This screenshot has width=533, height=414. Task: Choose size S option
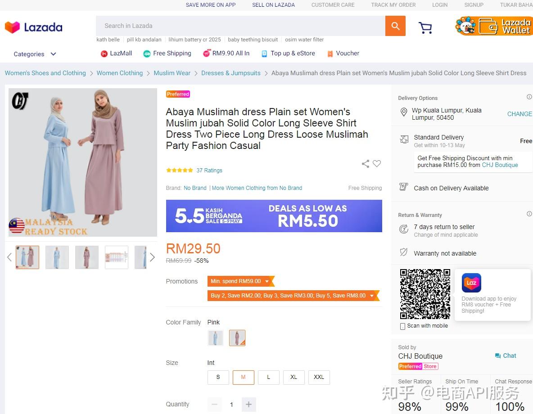tap(218, 377)
